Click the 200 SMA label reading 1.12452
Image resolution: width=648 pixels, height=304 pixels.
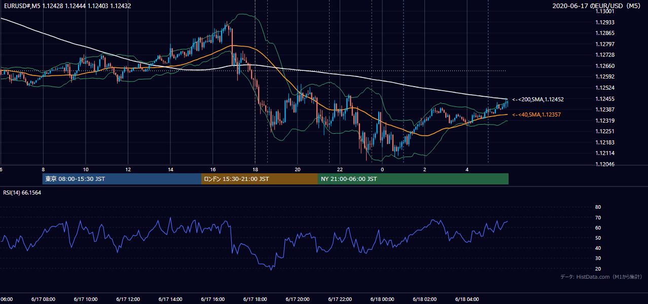click(x=538, y=100)
